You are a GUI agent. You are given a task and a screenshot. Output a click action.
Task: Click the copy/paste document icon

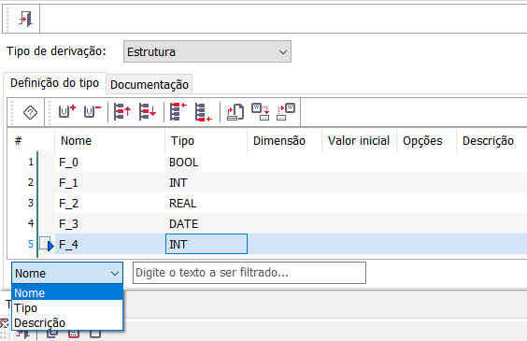point(235,112)
